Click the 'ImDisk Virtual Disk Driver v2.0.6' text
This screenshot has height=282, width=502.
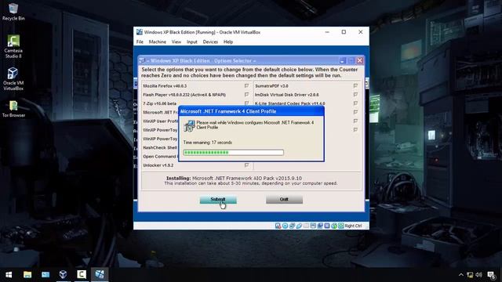286,95
